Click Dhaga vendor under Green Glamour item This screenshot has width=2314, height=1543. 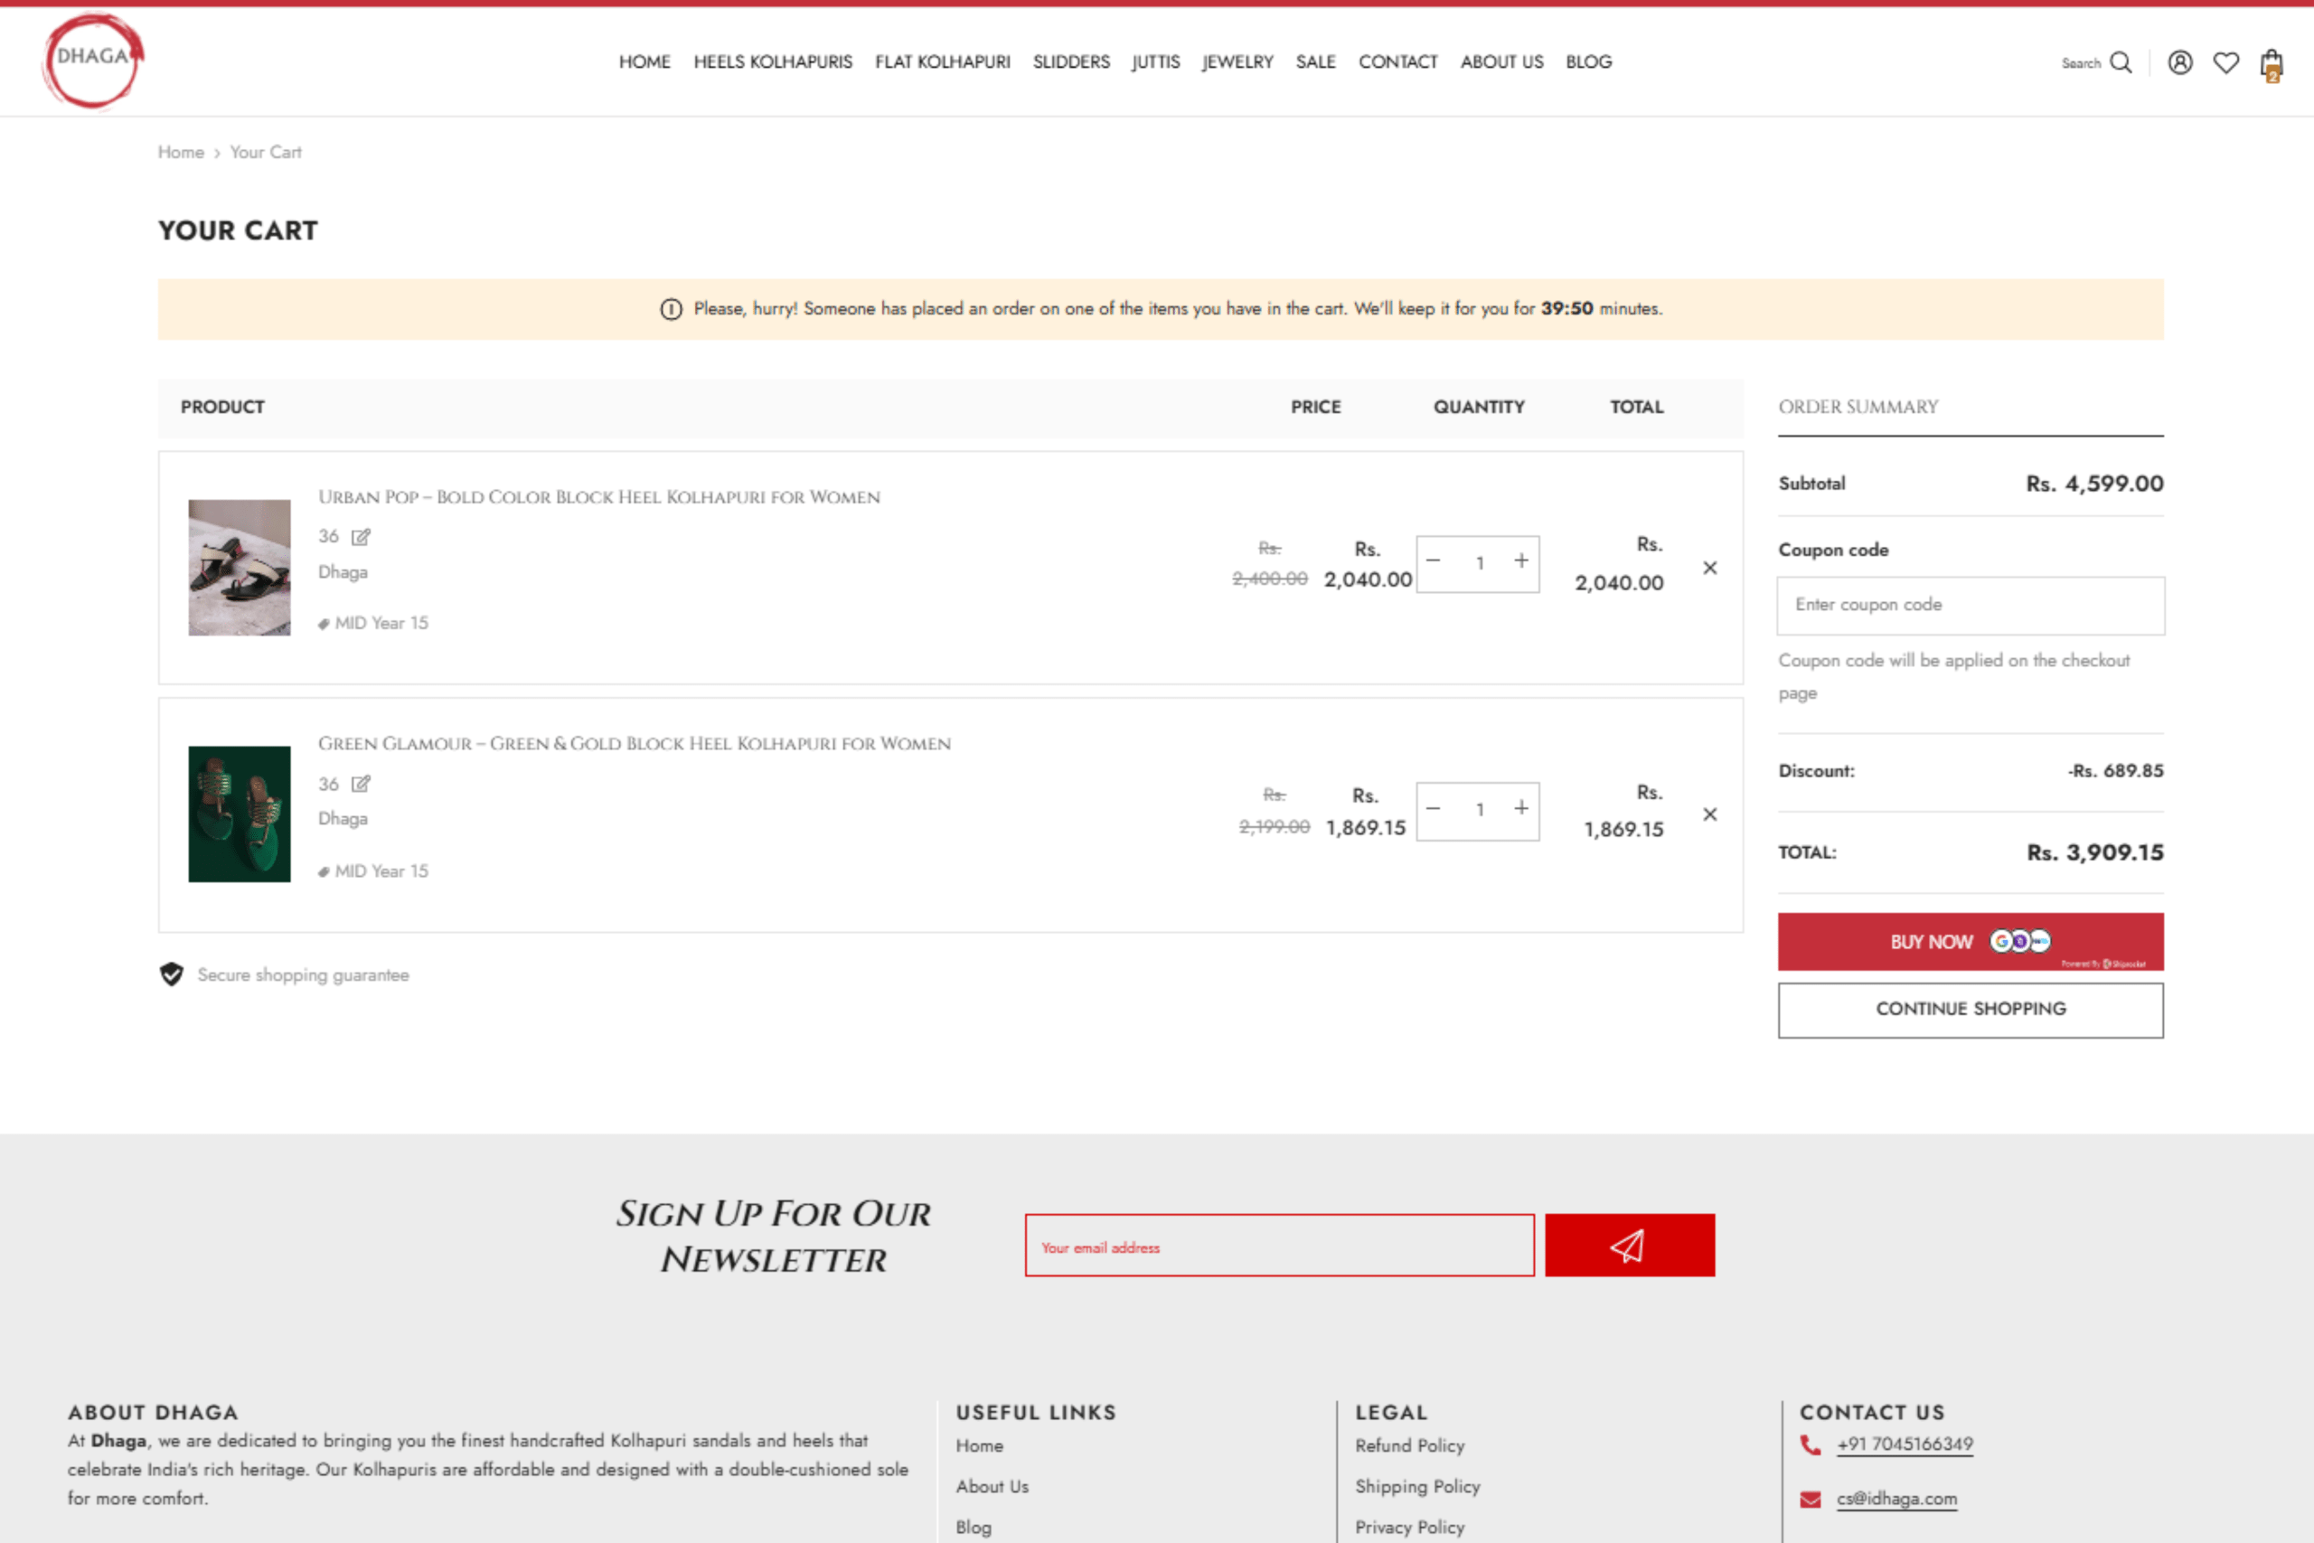coord(343,819)
